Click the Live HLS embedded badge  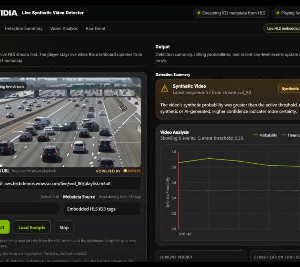(x=282, y=28)
